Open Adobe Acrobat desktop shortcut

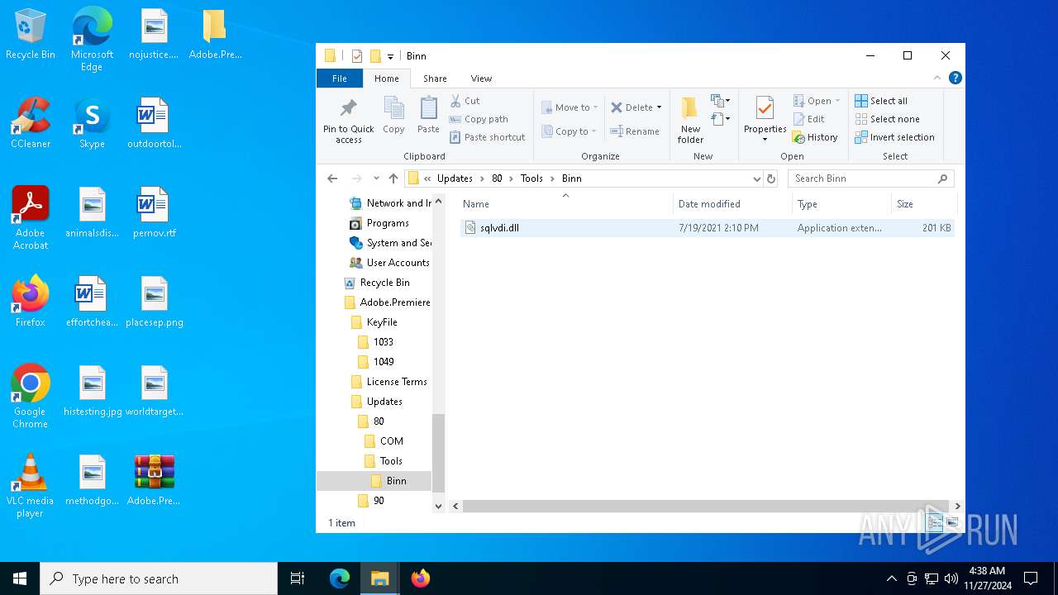pos(31,218)
